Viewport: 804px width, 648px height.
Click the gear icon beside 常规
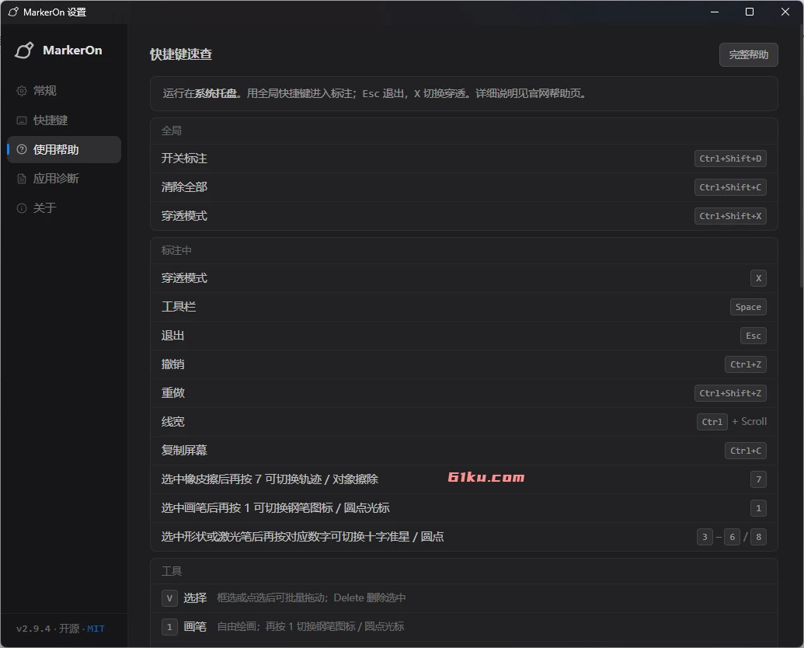tap(22, 91)
